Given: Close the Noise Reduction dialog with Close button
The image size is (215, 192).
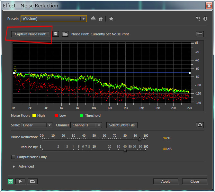Looking at the screenshot, I should tap(194, 181).
